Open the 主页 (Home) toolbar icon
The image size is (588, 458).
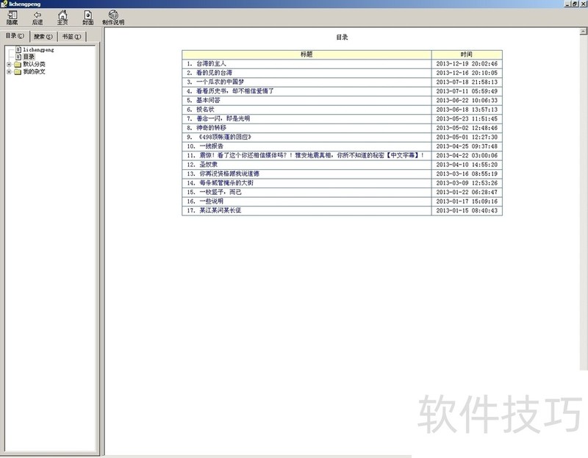tap(62, 18)
